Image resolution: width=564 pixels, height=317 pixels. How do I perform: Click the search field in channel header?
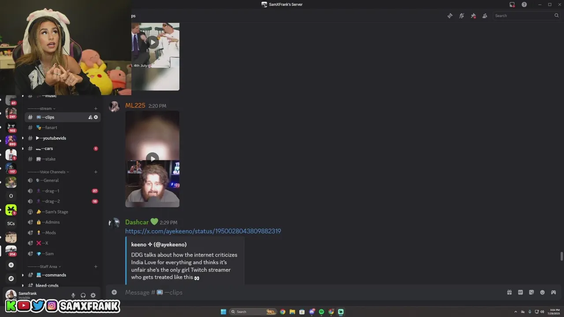pos(527,16)
